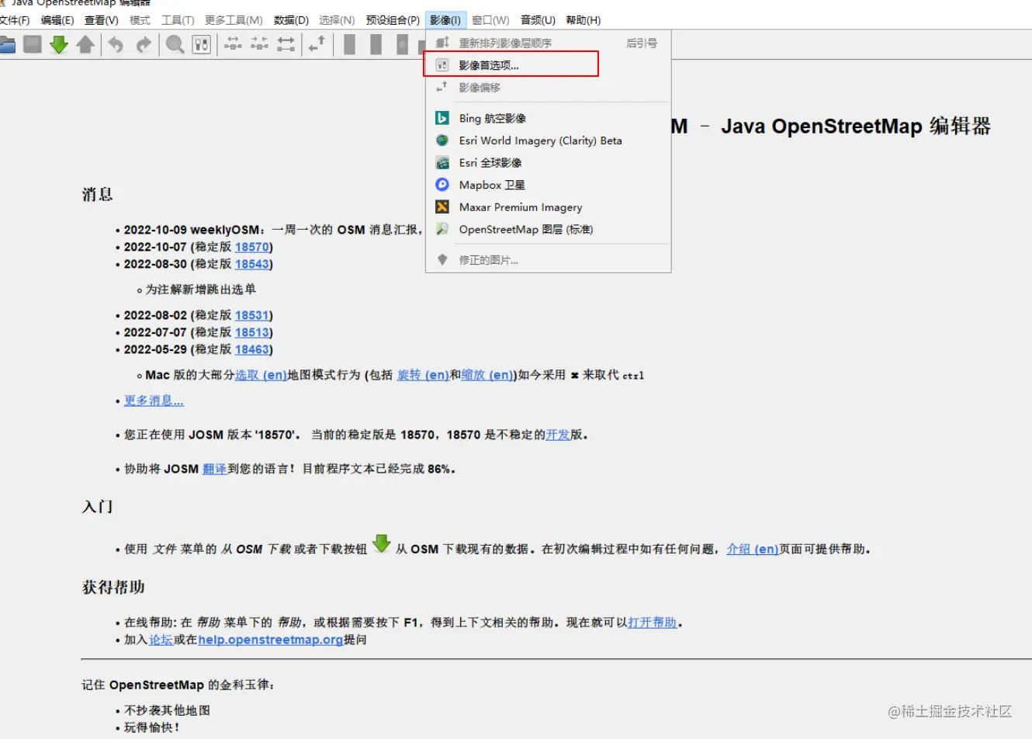Open the 窗口(W) menu

pos(490,20)
